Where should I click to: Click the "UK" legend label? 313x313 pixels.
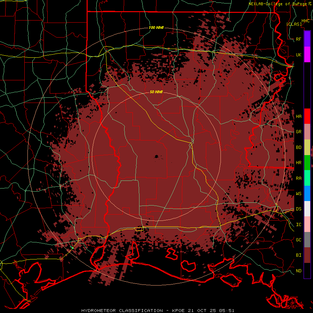pos(298,55)
